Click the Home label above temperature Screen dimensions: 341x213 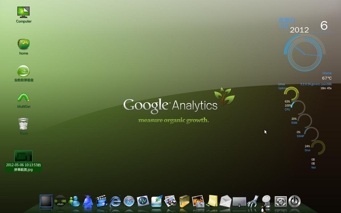point(327,73)
